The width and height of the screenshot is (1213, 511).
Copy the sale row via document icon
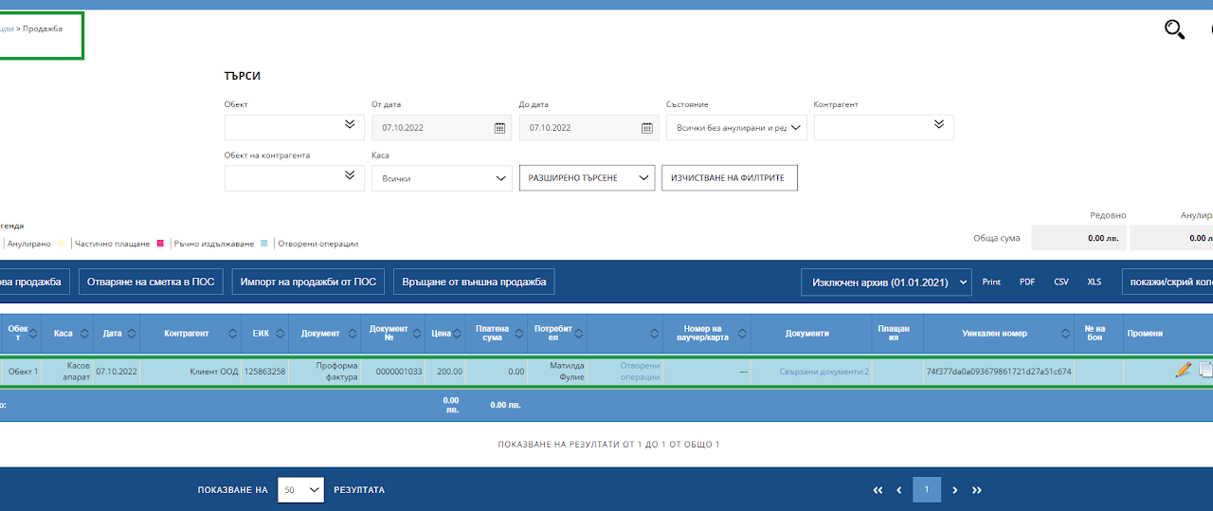pyautogui.click(x=1205, y=371)
